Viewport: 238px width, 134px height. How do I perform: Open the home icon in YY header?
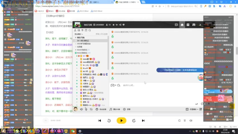coord(182,25)
